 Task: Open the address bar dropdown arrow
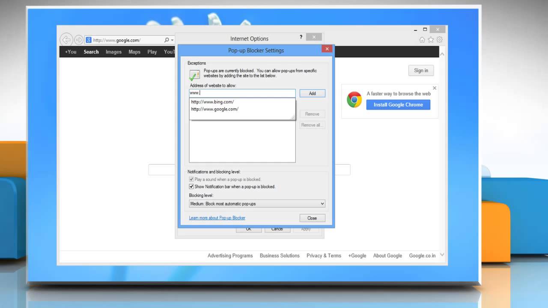[172, 40]
